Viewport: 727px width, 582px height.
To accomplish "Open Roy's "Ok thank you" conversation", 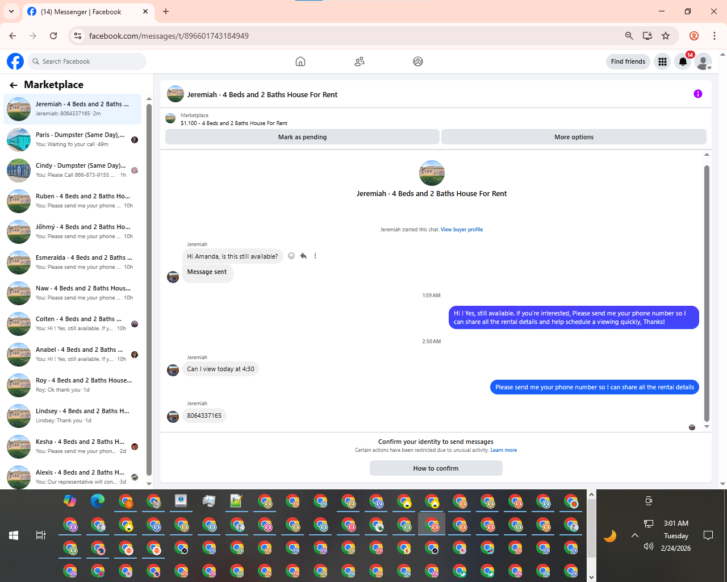I will coord(73,385).
